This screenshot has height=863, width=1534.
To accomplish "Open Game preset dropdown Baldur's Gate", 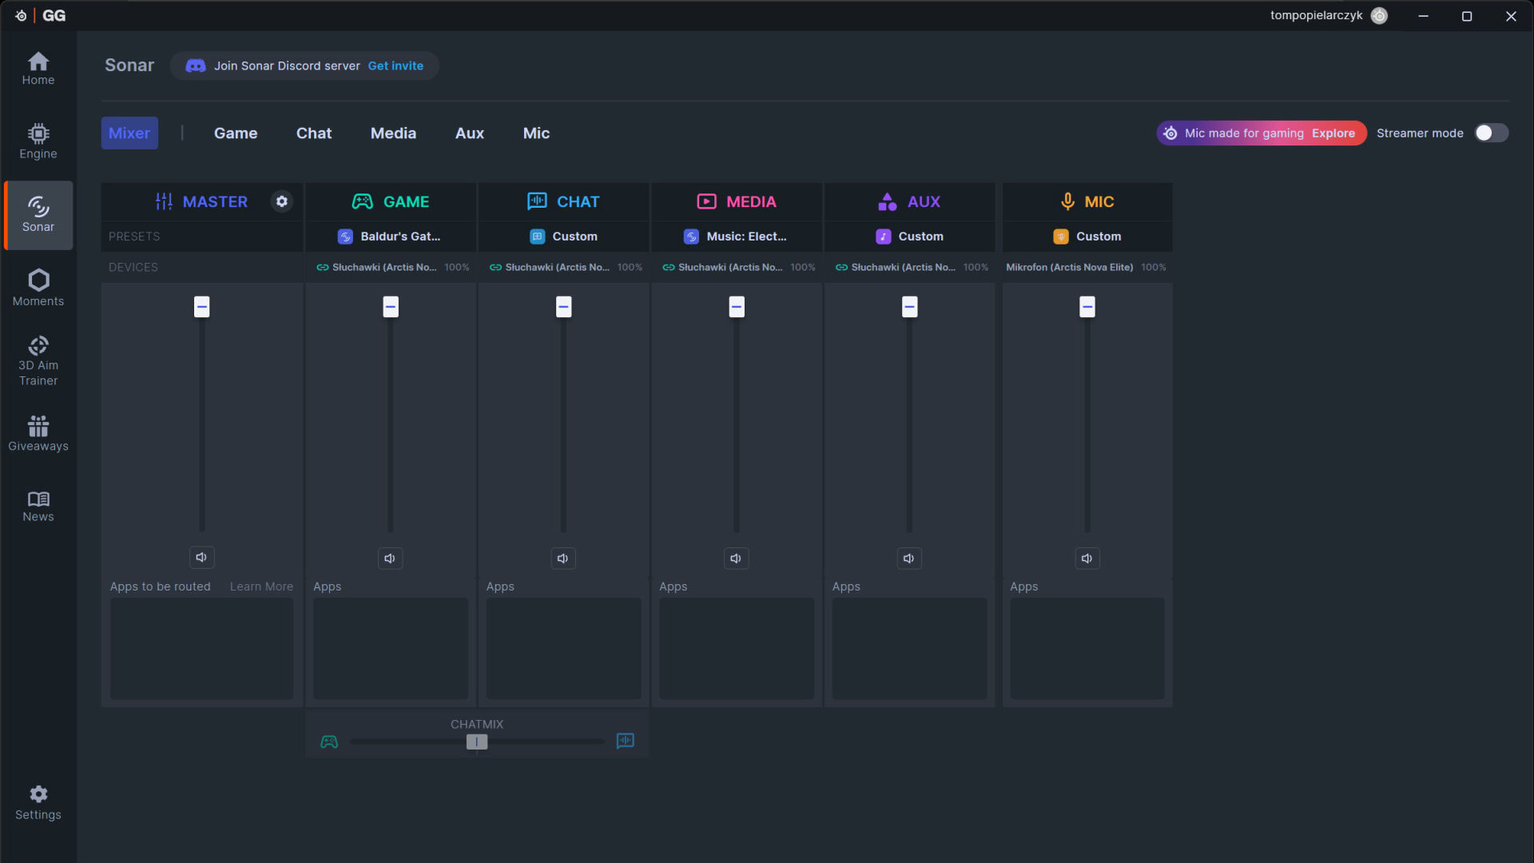I will pyautogui.click(x=391, y=237).
